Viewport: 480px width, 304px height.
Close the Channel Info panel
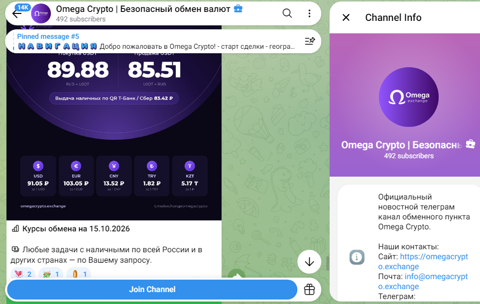pos(346,17)
